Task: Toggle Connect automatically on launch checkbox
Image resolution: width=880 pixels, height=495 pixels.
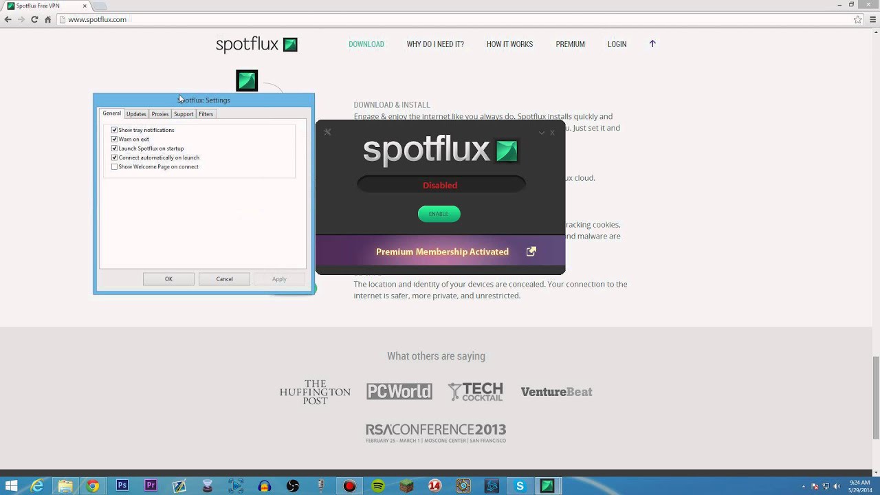Action: (x=114, y=157)
